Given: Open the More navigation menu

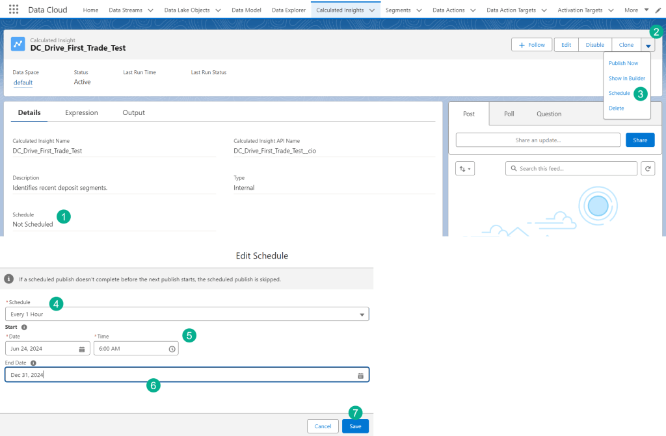Looking at the screenshot, I should point(636,10).
